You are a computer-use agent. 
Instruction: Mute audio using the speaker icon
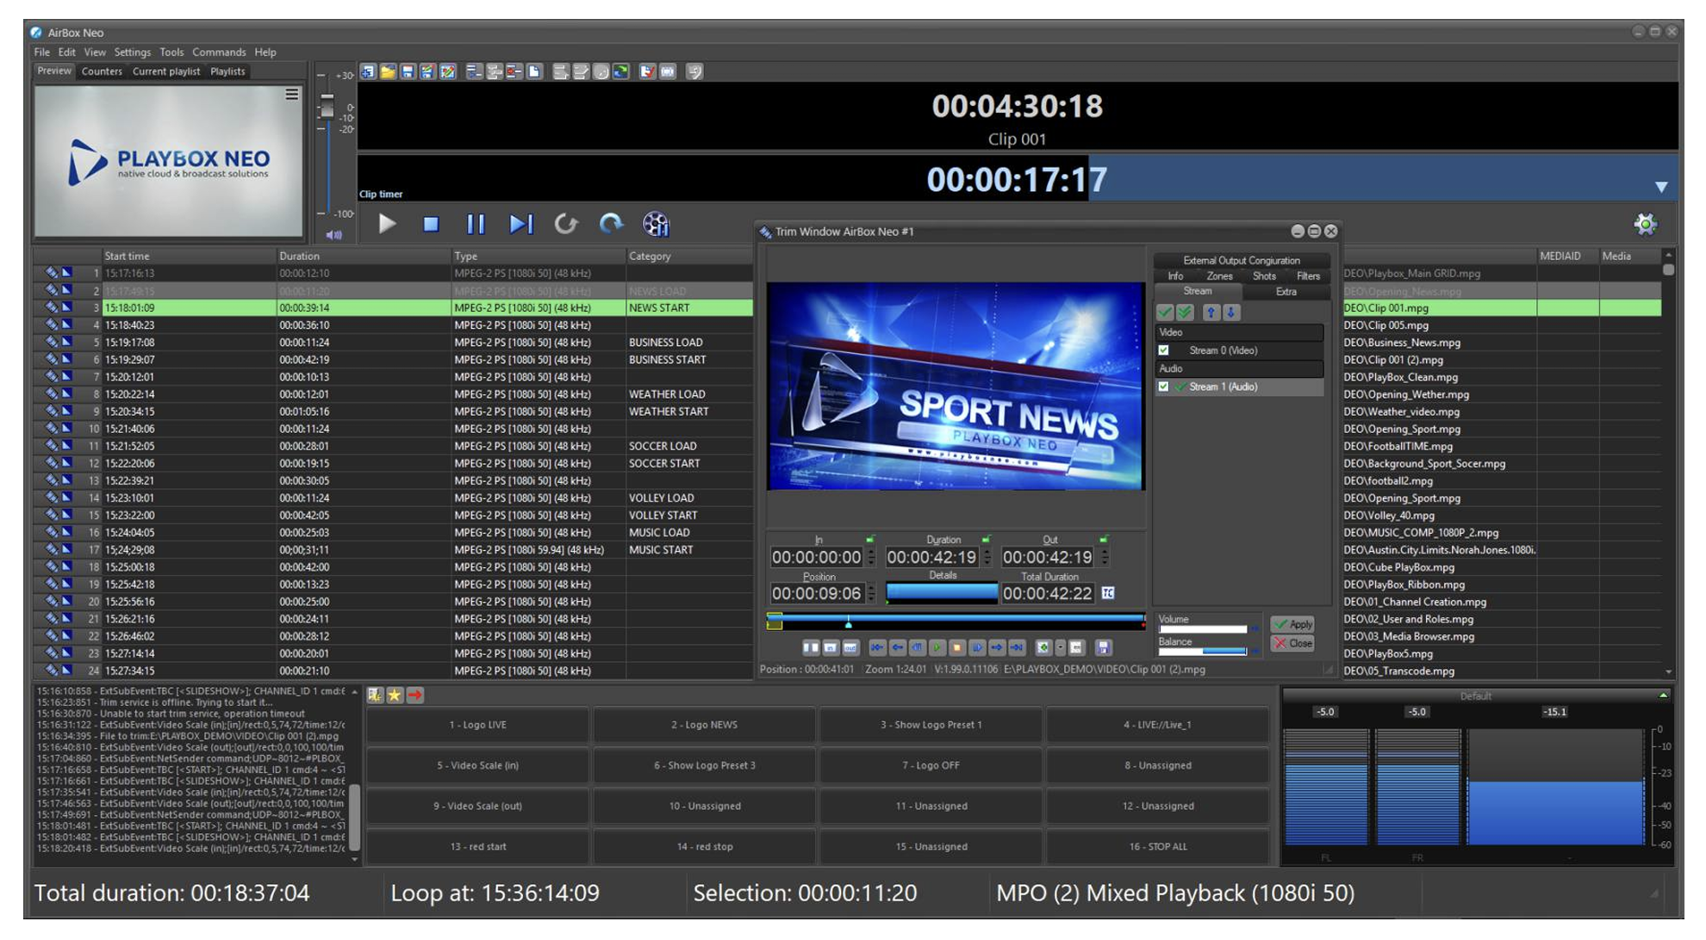334,234
